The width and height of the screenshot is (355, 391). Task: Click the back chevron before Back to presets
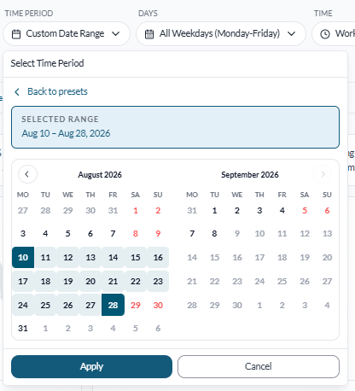tap(17, 91)
